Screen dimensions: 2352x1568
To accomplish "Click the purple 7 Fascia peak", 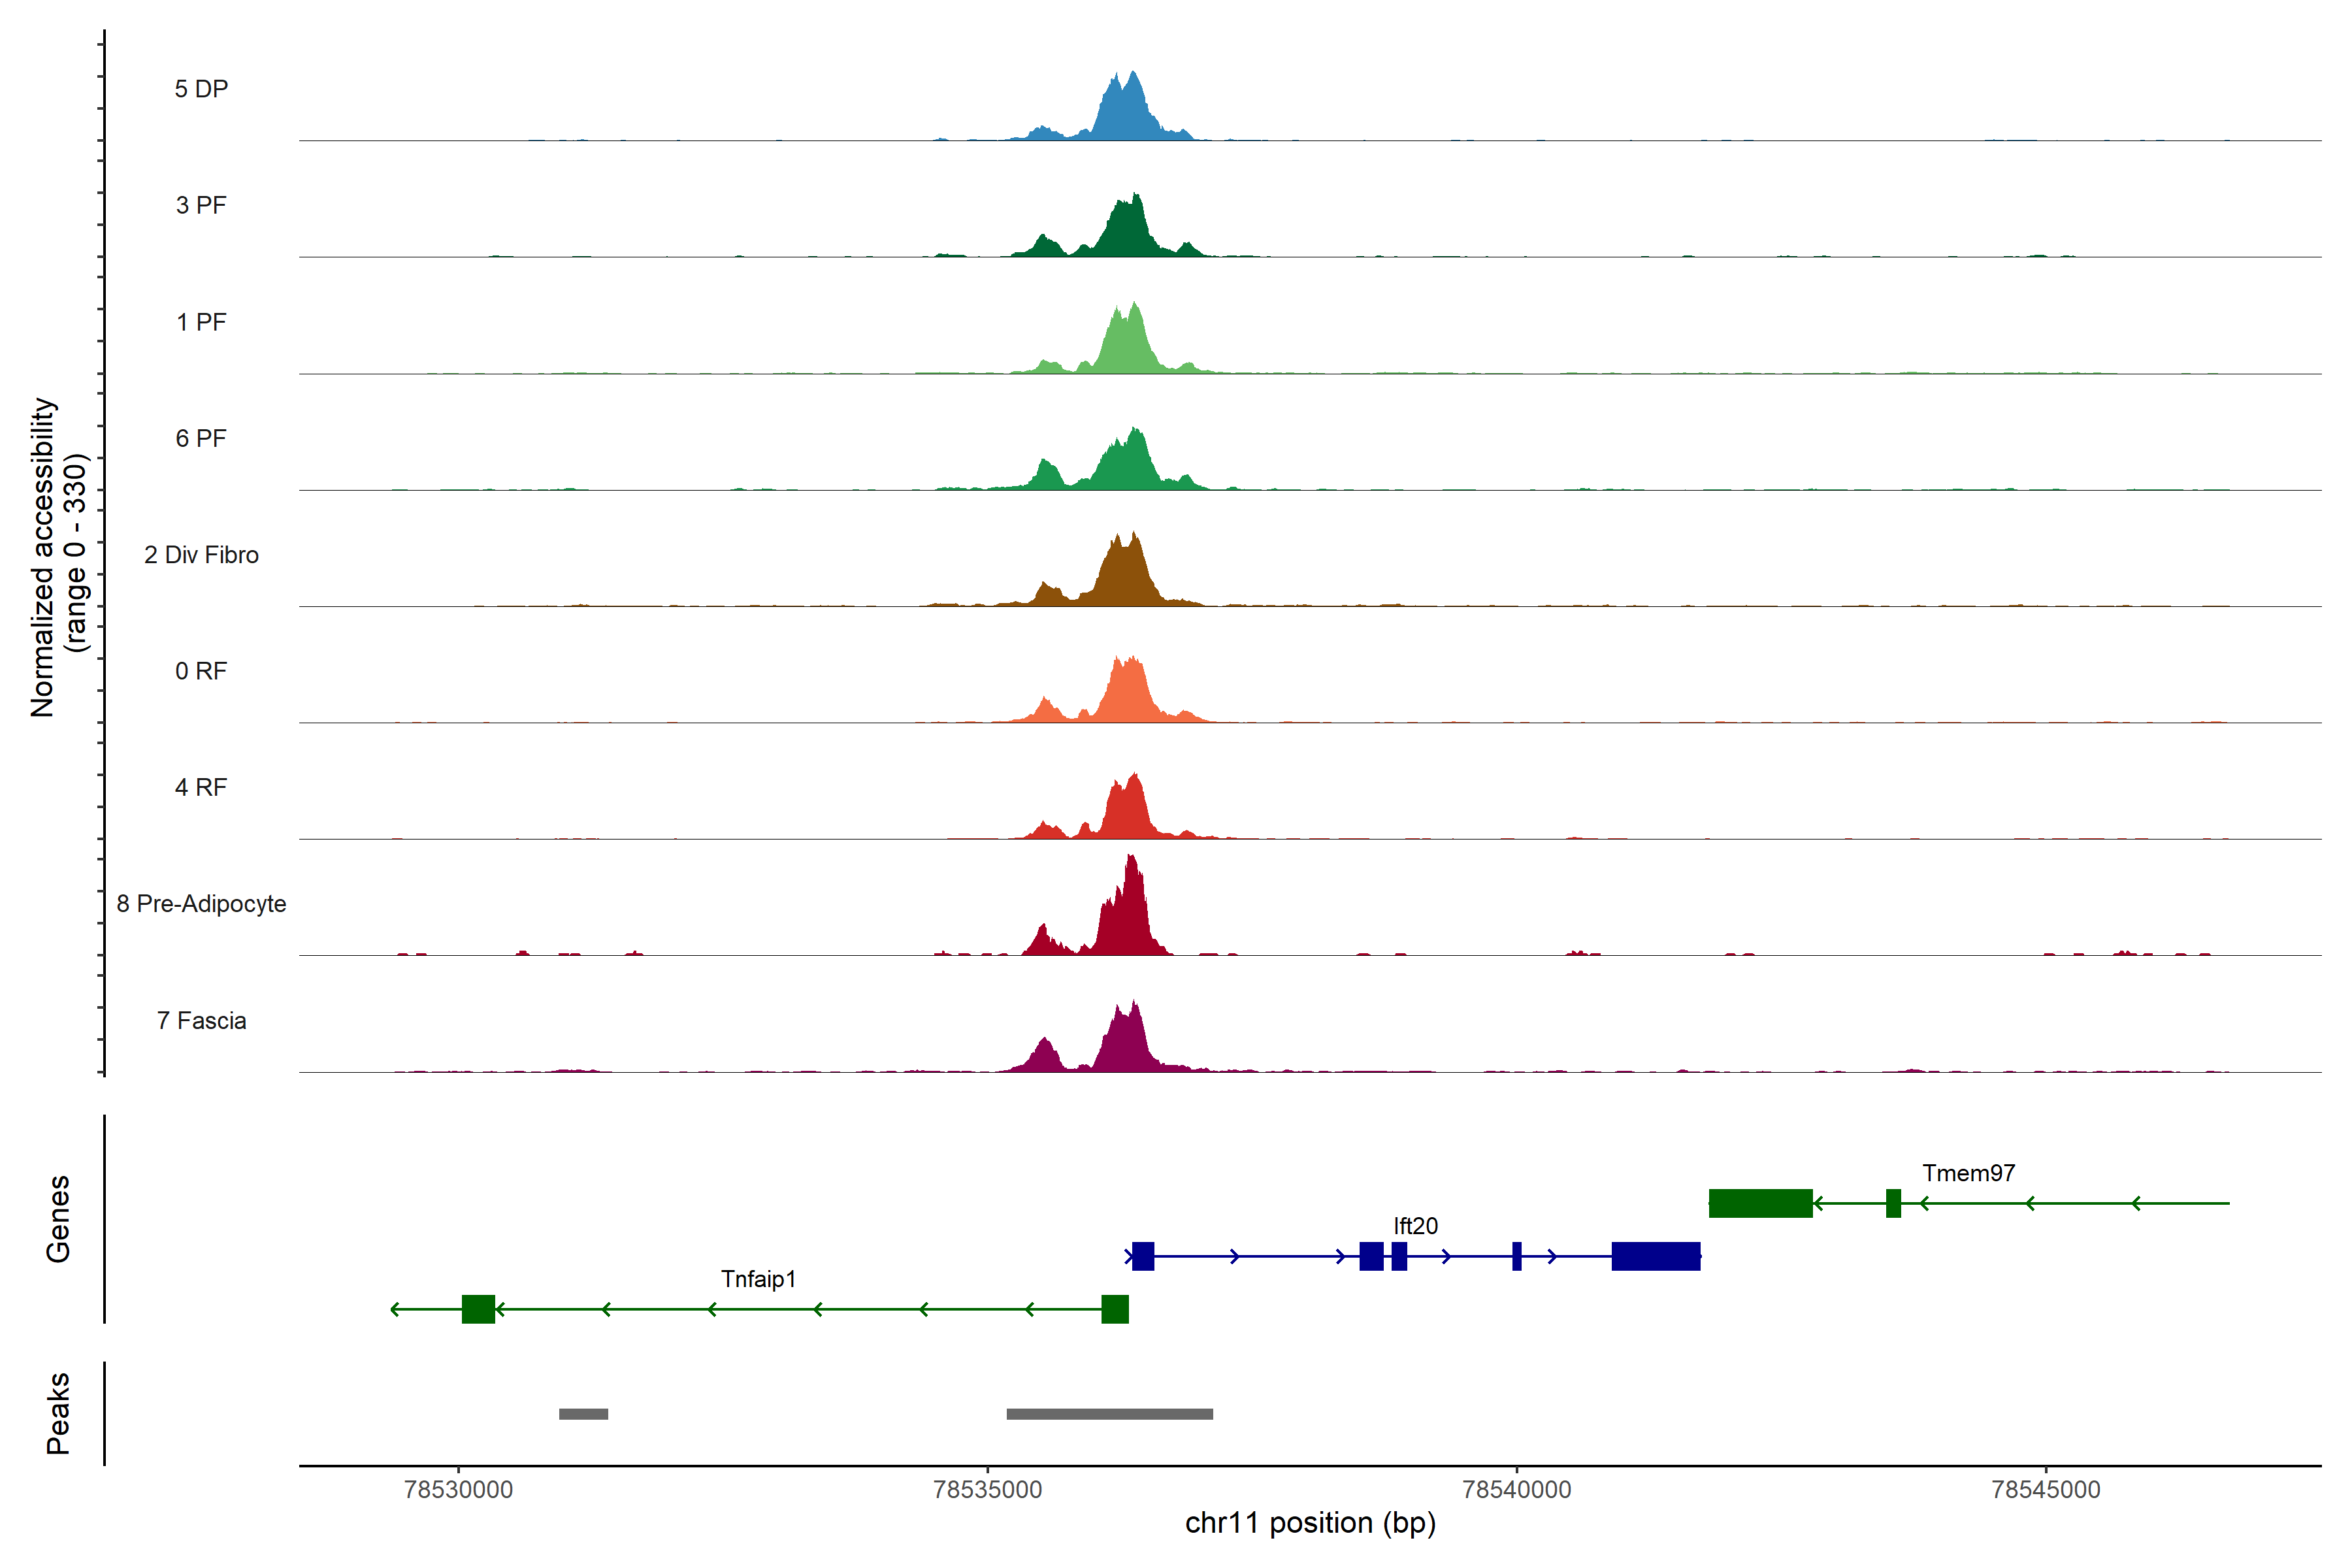I will (x=1126, y=1045).
